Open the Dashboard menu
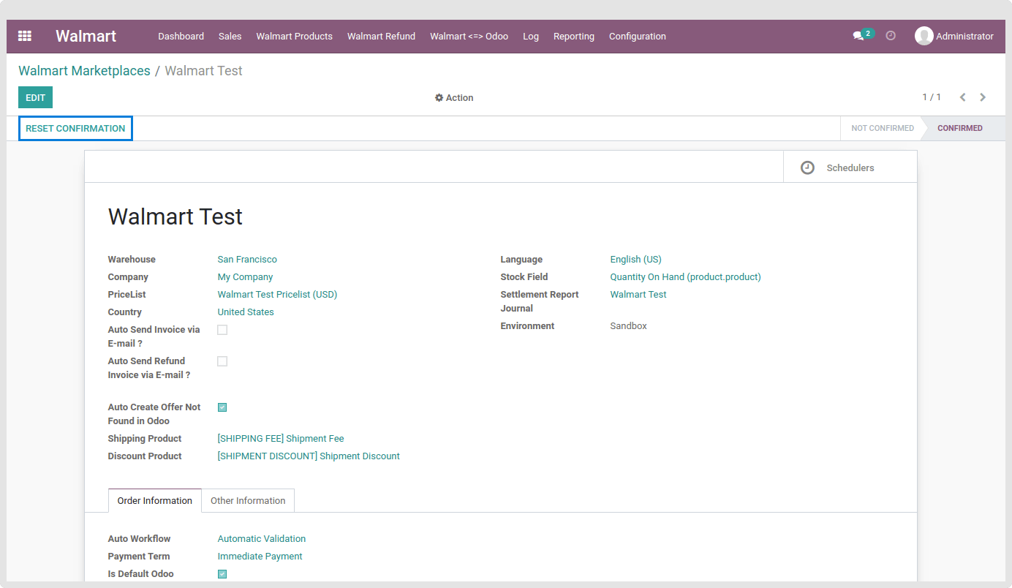Screen dimensions: 1012x588 181,36
